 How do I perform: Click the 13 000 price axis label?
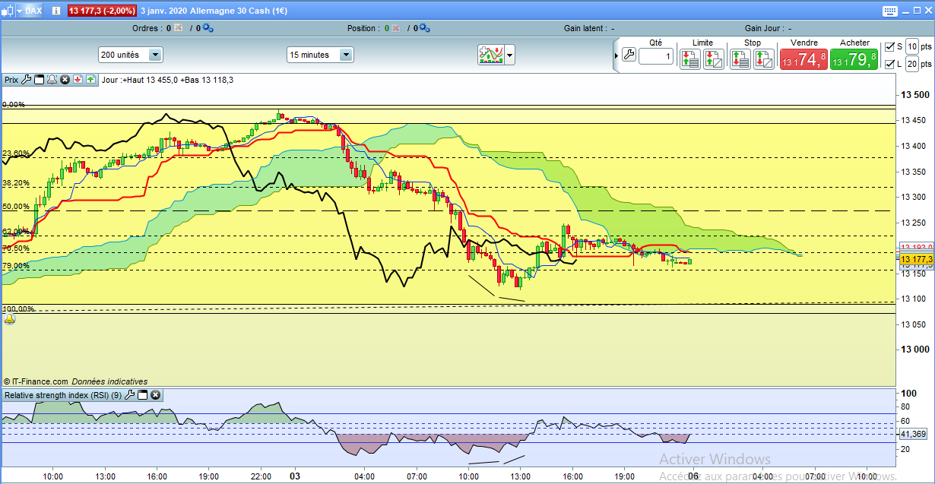click(914, 350)
